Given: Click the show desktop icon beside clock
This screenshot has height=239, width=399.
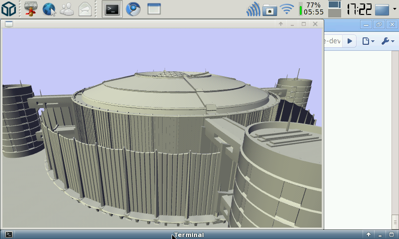Looking at the screenshot, I should pyautogui.click(x=382, y=9).
